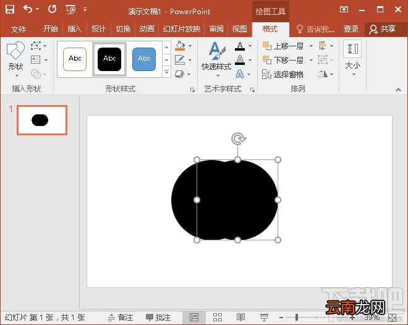Screen dimensions: 408x325
Task: Switch to the 设计 tab
Action: click(98, 28)
